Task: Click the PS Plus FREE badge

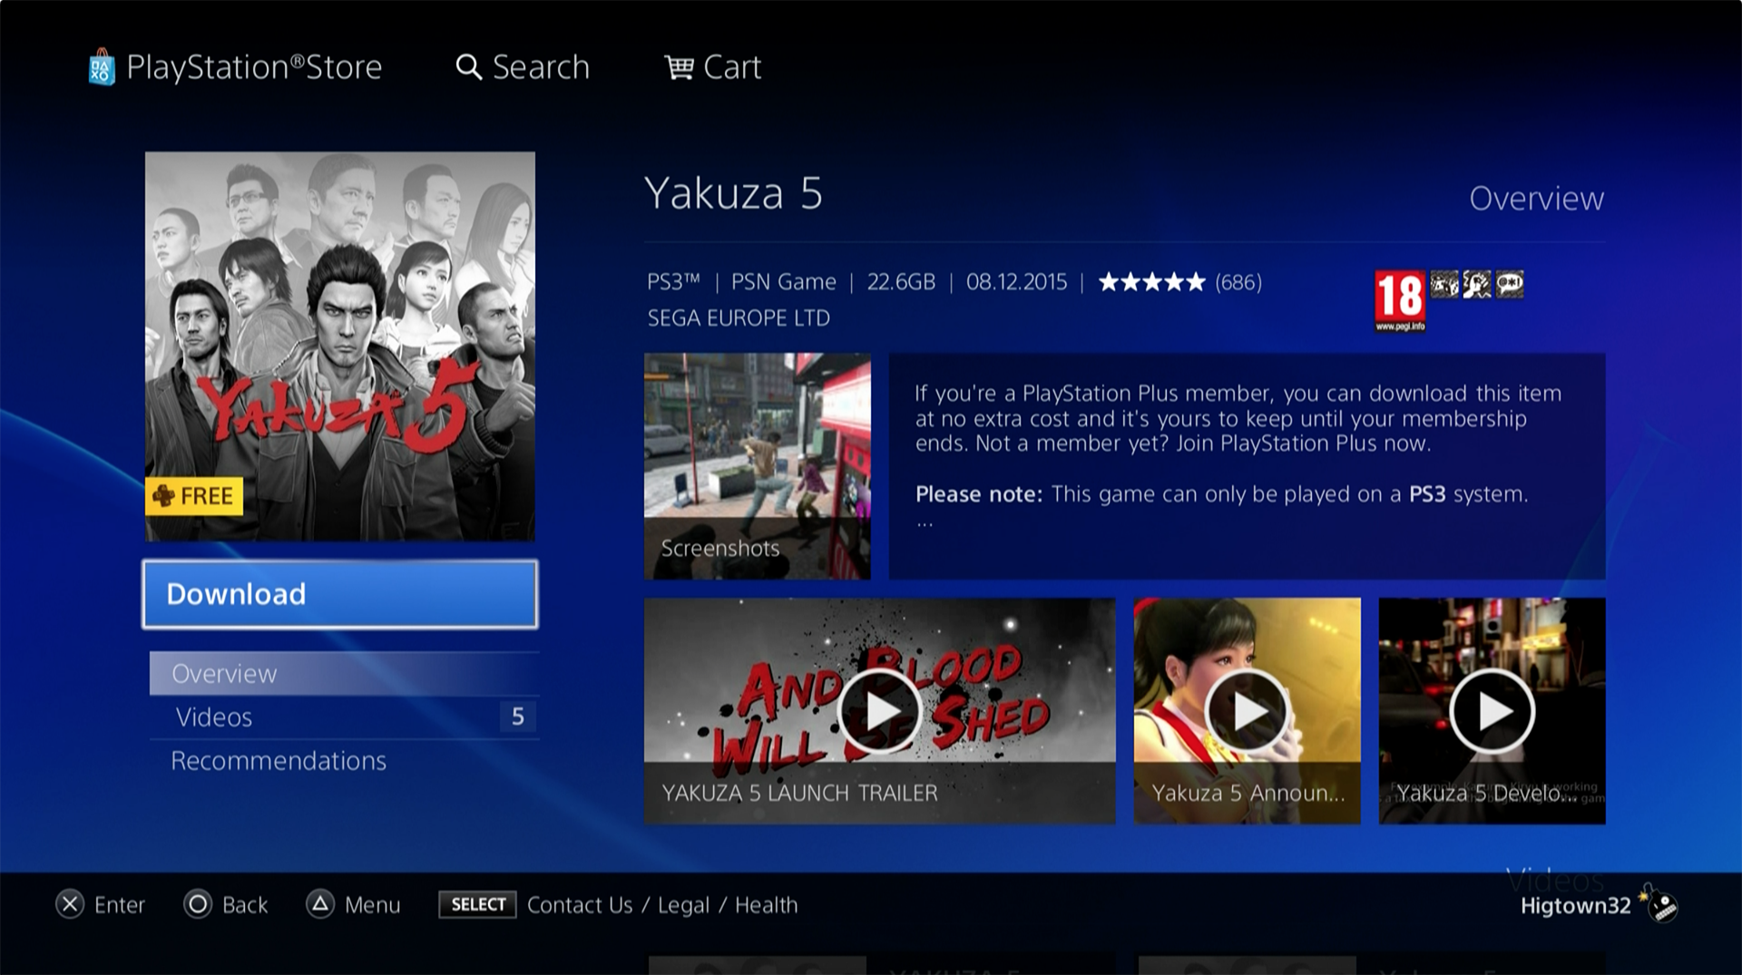Action: (194, 496)
